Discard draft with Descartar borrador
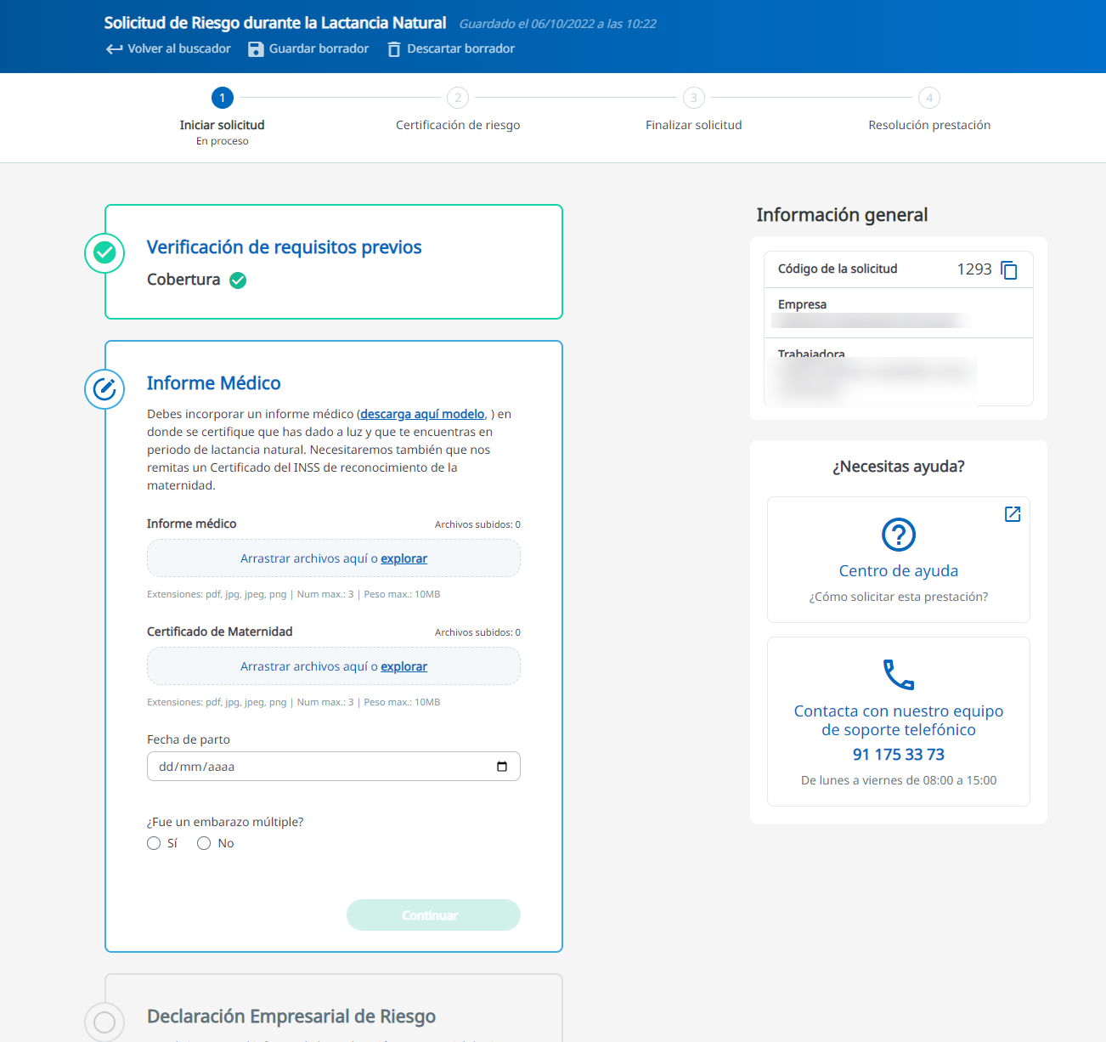 (451, 48)
